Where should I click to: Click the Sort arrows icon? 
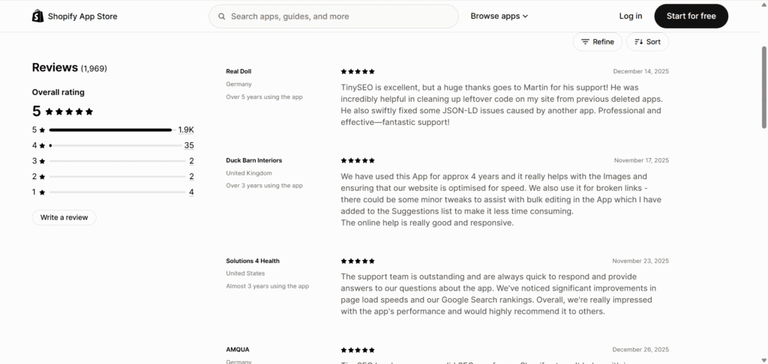639,42
